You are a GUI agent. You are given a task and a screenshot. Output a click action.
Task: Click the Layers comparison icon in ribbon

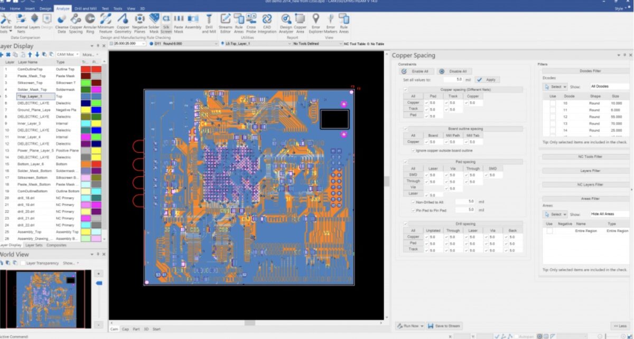coord(35,21)
